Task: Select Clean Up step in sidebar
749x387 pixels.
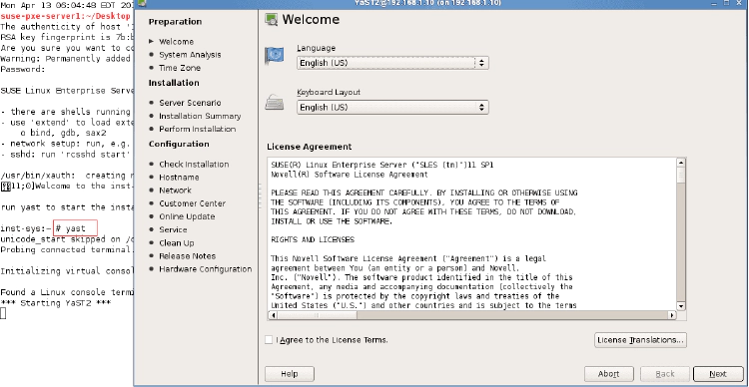Action: 177,243
